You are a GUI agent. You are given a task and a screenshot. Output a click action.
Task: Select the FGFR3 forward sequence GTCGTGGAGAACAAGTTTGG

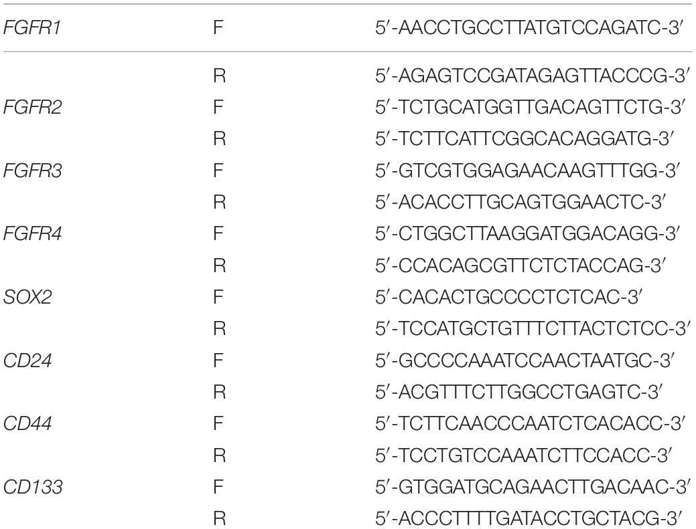click(x=527, y=171)
